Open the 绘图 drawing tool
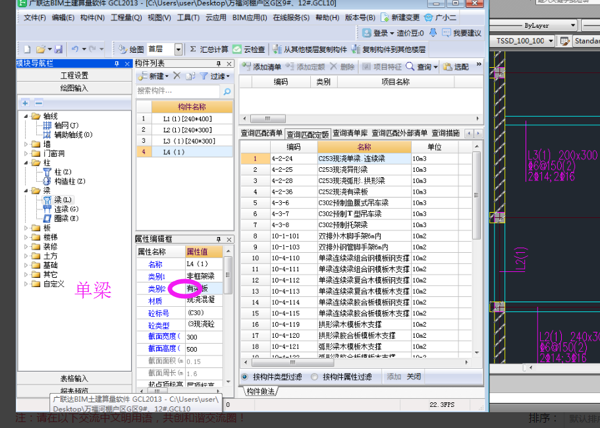 [131, 49]
